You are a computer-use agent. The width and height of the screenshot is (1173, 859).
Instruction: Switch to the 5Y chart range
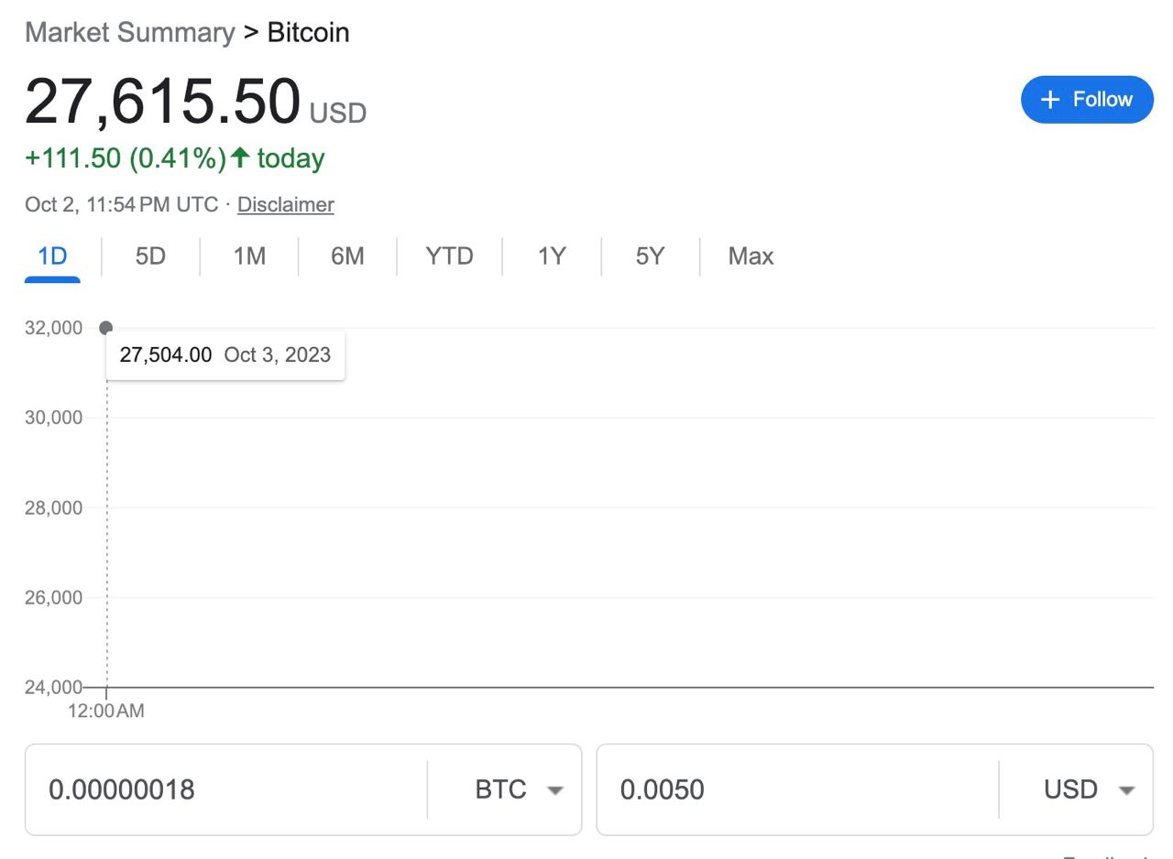click(x=650, y=256)
